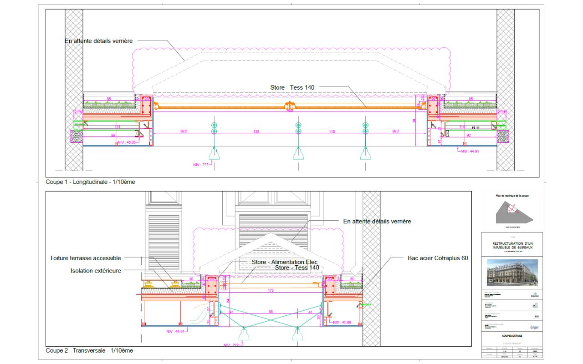Image resolution: width=583 pixels, height=364 pixels.
Task: Click the '173' dimension in Coupe 2
Action: pyautogui.click(x=271, y=290)
